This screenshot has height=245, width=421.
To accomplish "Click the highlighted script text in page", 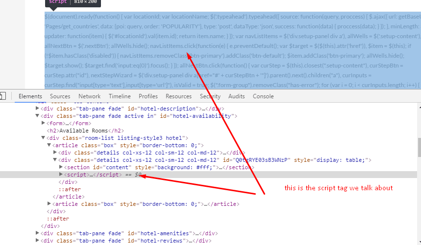I will 232,50.
